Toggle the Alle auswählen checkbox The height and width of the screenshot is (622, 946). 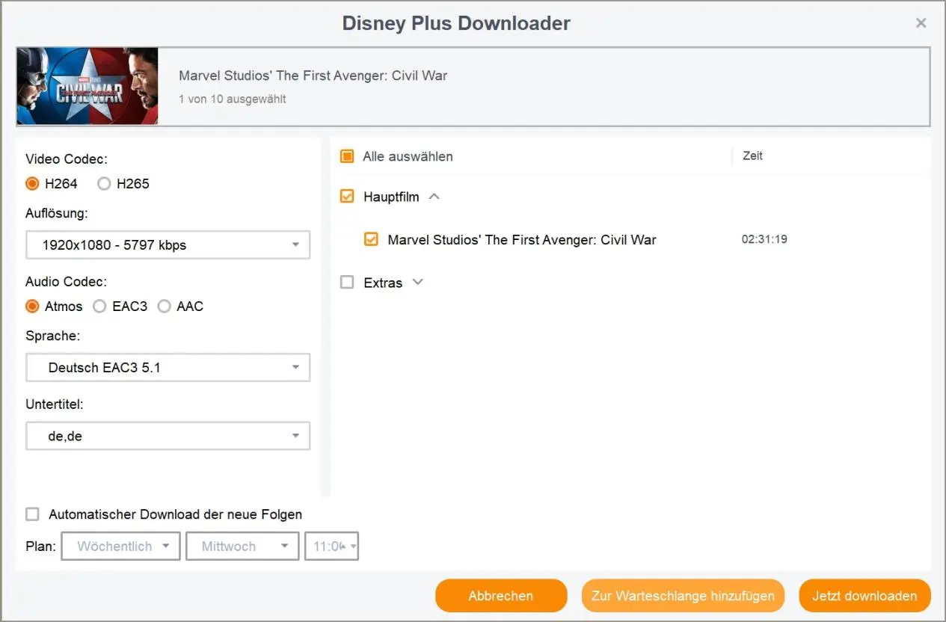347,156
